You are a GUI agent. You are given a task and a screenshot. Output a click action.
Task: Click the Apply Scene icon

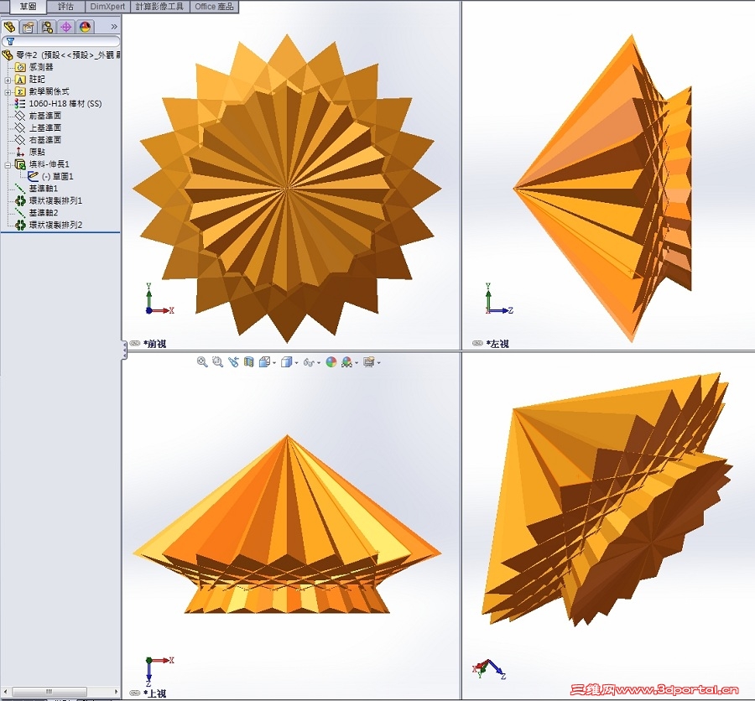click(x=346, y=362)
